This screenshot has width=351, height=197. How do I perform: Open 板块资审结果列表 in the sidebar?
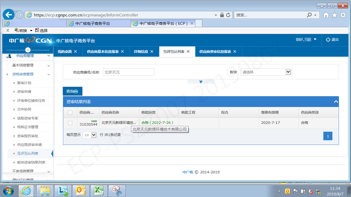pos(31,162)
